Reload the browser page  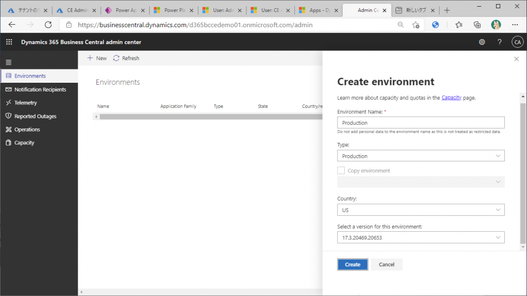coord(48,25)
